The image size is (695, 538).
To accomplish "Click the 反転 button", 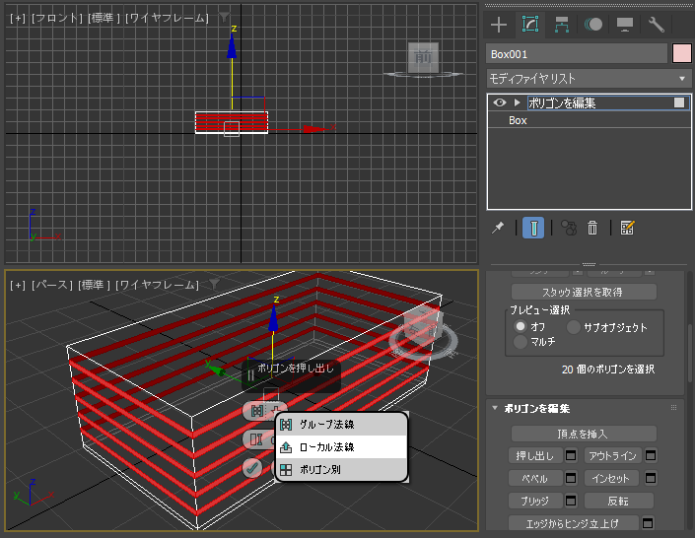I will tap(619, 501).
